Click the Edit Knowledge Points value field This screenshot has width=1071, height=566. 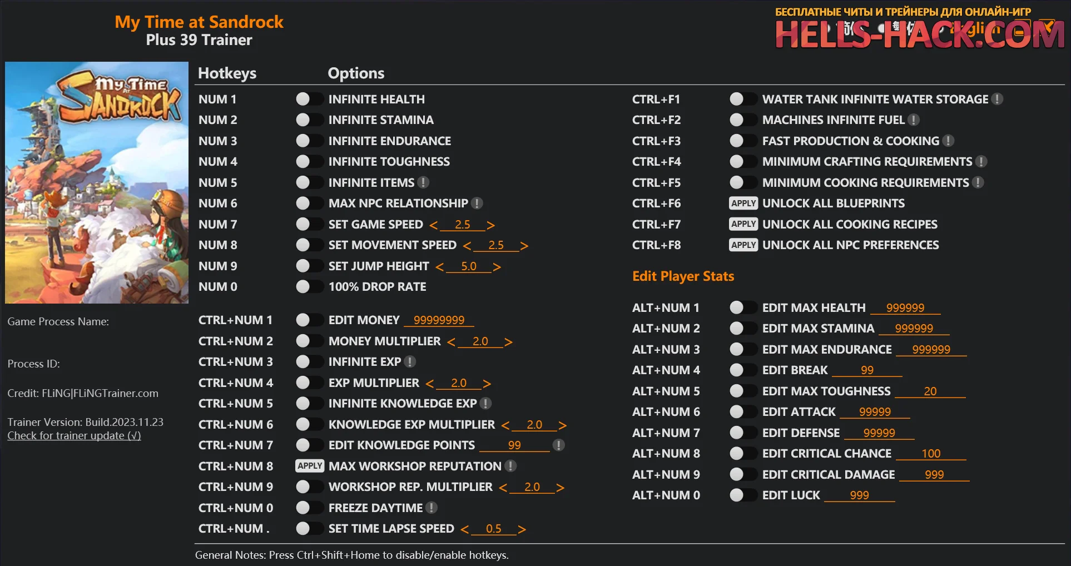[514, 445]
